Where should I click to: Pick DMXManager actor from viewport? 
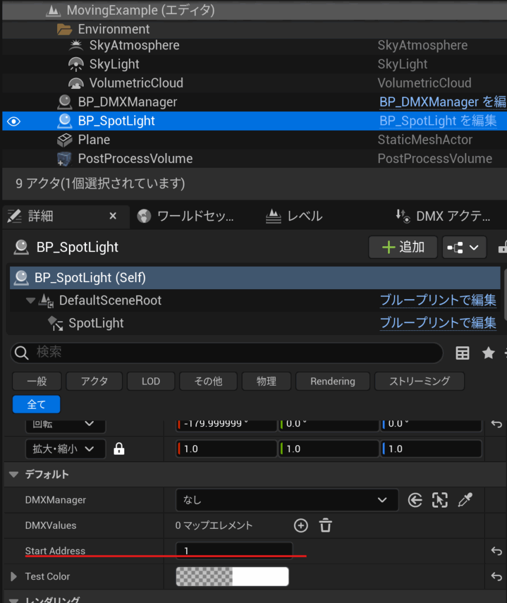pyautogui.click(x=440, y=500)
